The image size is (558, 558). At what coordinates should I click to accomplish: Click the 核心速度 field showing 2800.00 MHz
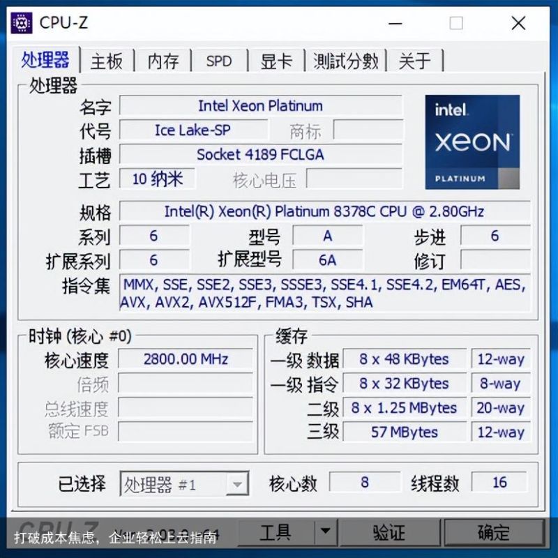point(186,359)
